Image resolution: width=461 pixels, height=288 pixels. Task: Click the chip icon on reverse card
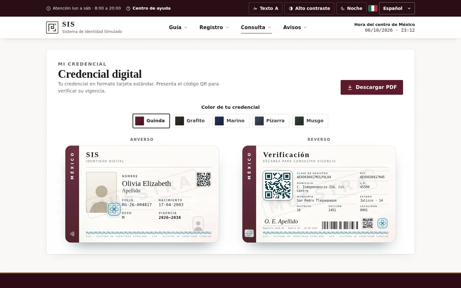click(x=249, y=233)
